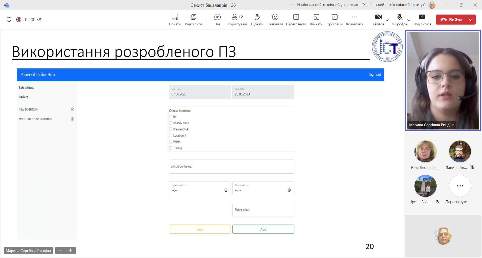The height and width of the screenshot is (258, 482).
Task: Open Додатково more options menu
Action: click(354, 20)
